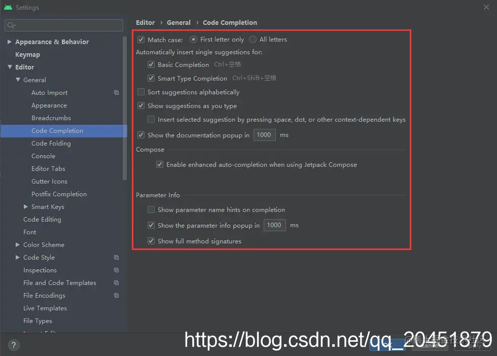Click the search magnifier icon in settings
497x356 pixels.
pyautogui.click(x=11, y=25)
